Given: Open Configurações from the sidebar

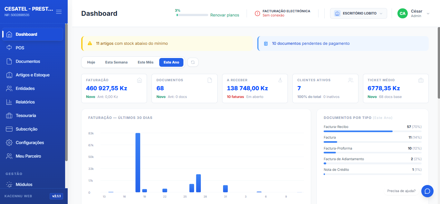Looking at the screenshot, I should coord(33,142).
